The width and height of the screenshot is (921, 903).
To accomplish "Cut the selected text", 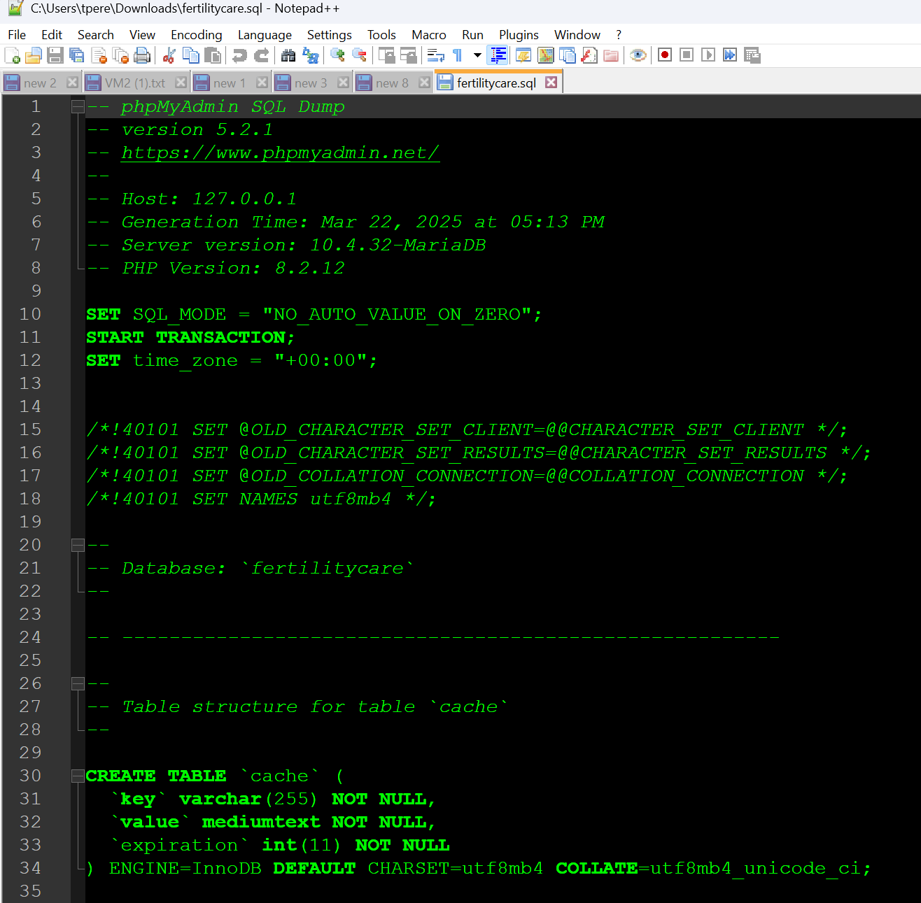I will [x=169, y=55].
